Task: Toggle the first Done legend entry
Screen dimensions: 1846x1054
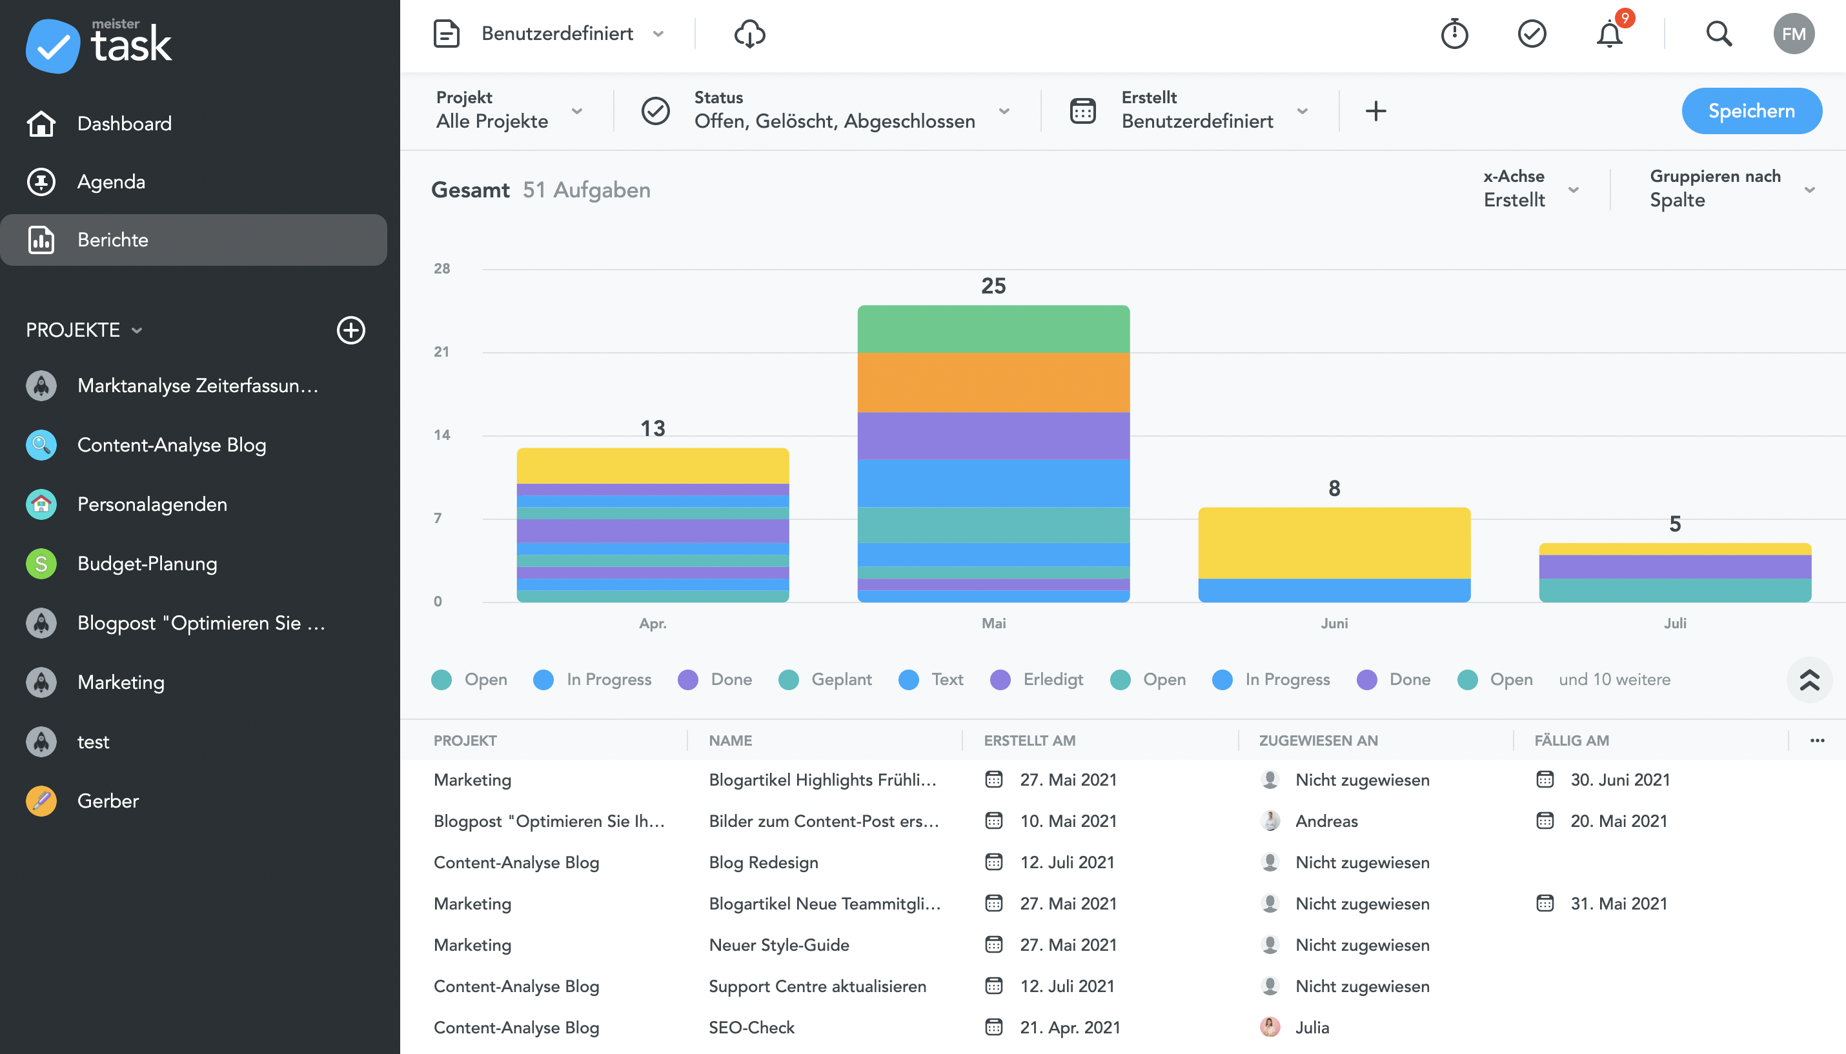Action: coord(715,679)
